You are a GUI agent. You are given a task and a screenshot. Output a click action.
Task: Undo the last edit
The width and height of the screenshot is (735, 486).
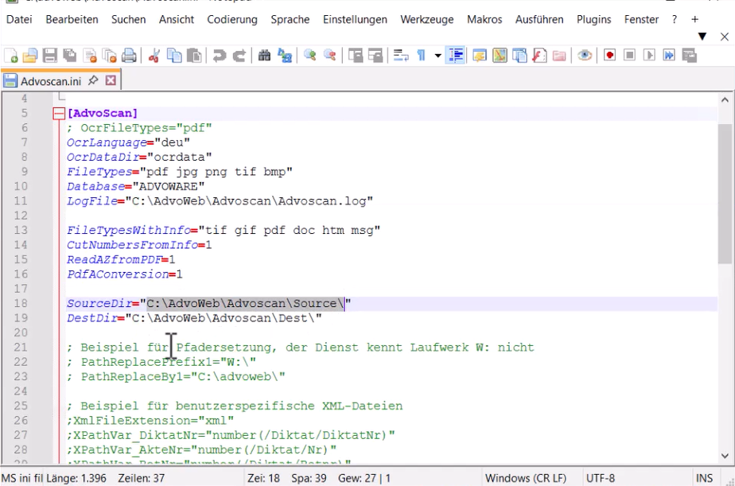coord(219,56)
